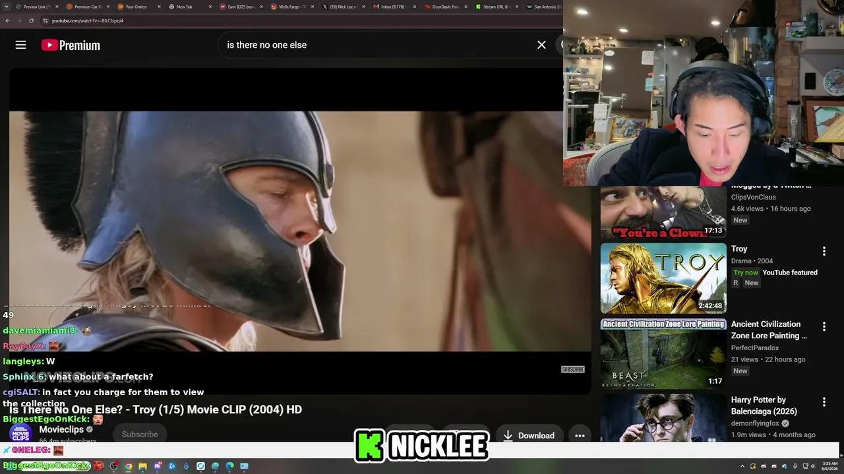The image size is (844, 474).
Task: Click the youtube.com address bar URL
Action: coord(87,20)
